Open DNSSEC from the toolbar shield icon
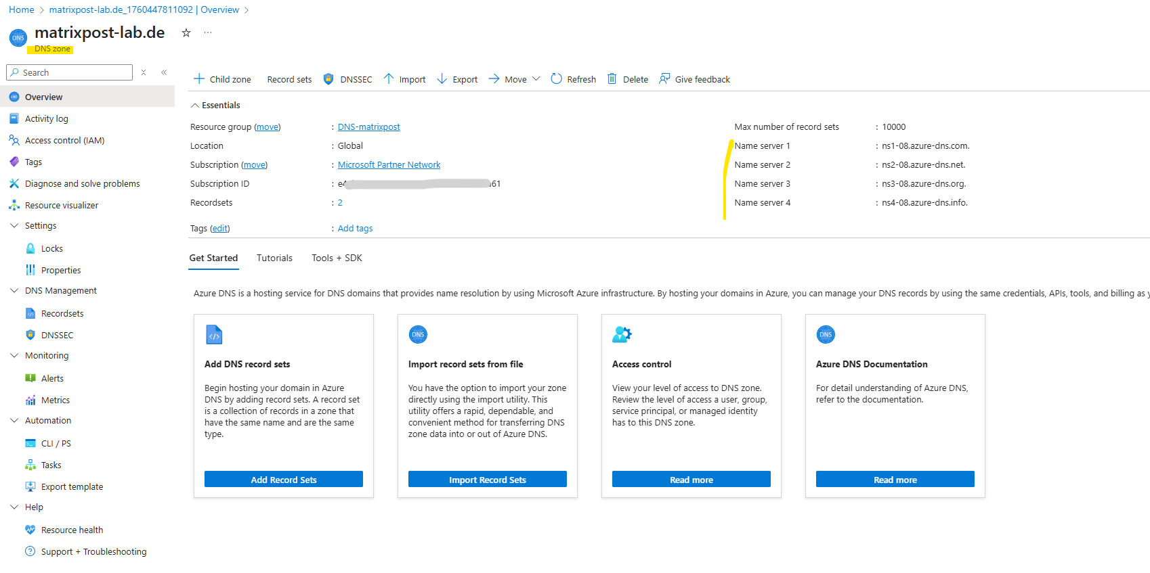This screenshot has width=1150, height=573. (x=328, y=79)
